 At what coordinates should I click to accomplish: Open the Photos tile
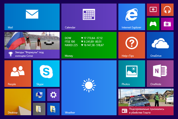tap(132, 74)
